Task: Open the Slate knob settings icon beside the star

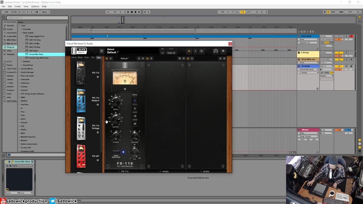Action: coord(216,51)
